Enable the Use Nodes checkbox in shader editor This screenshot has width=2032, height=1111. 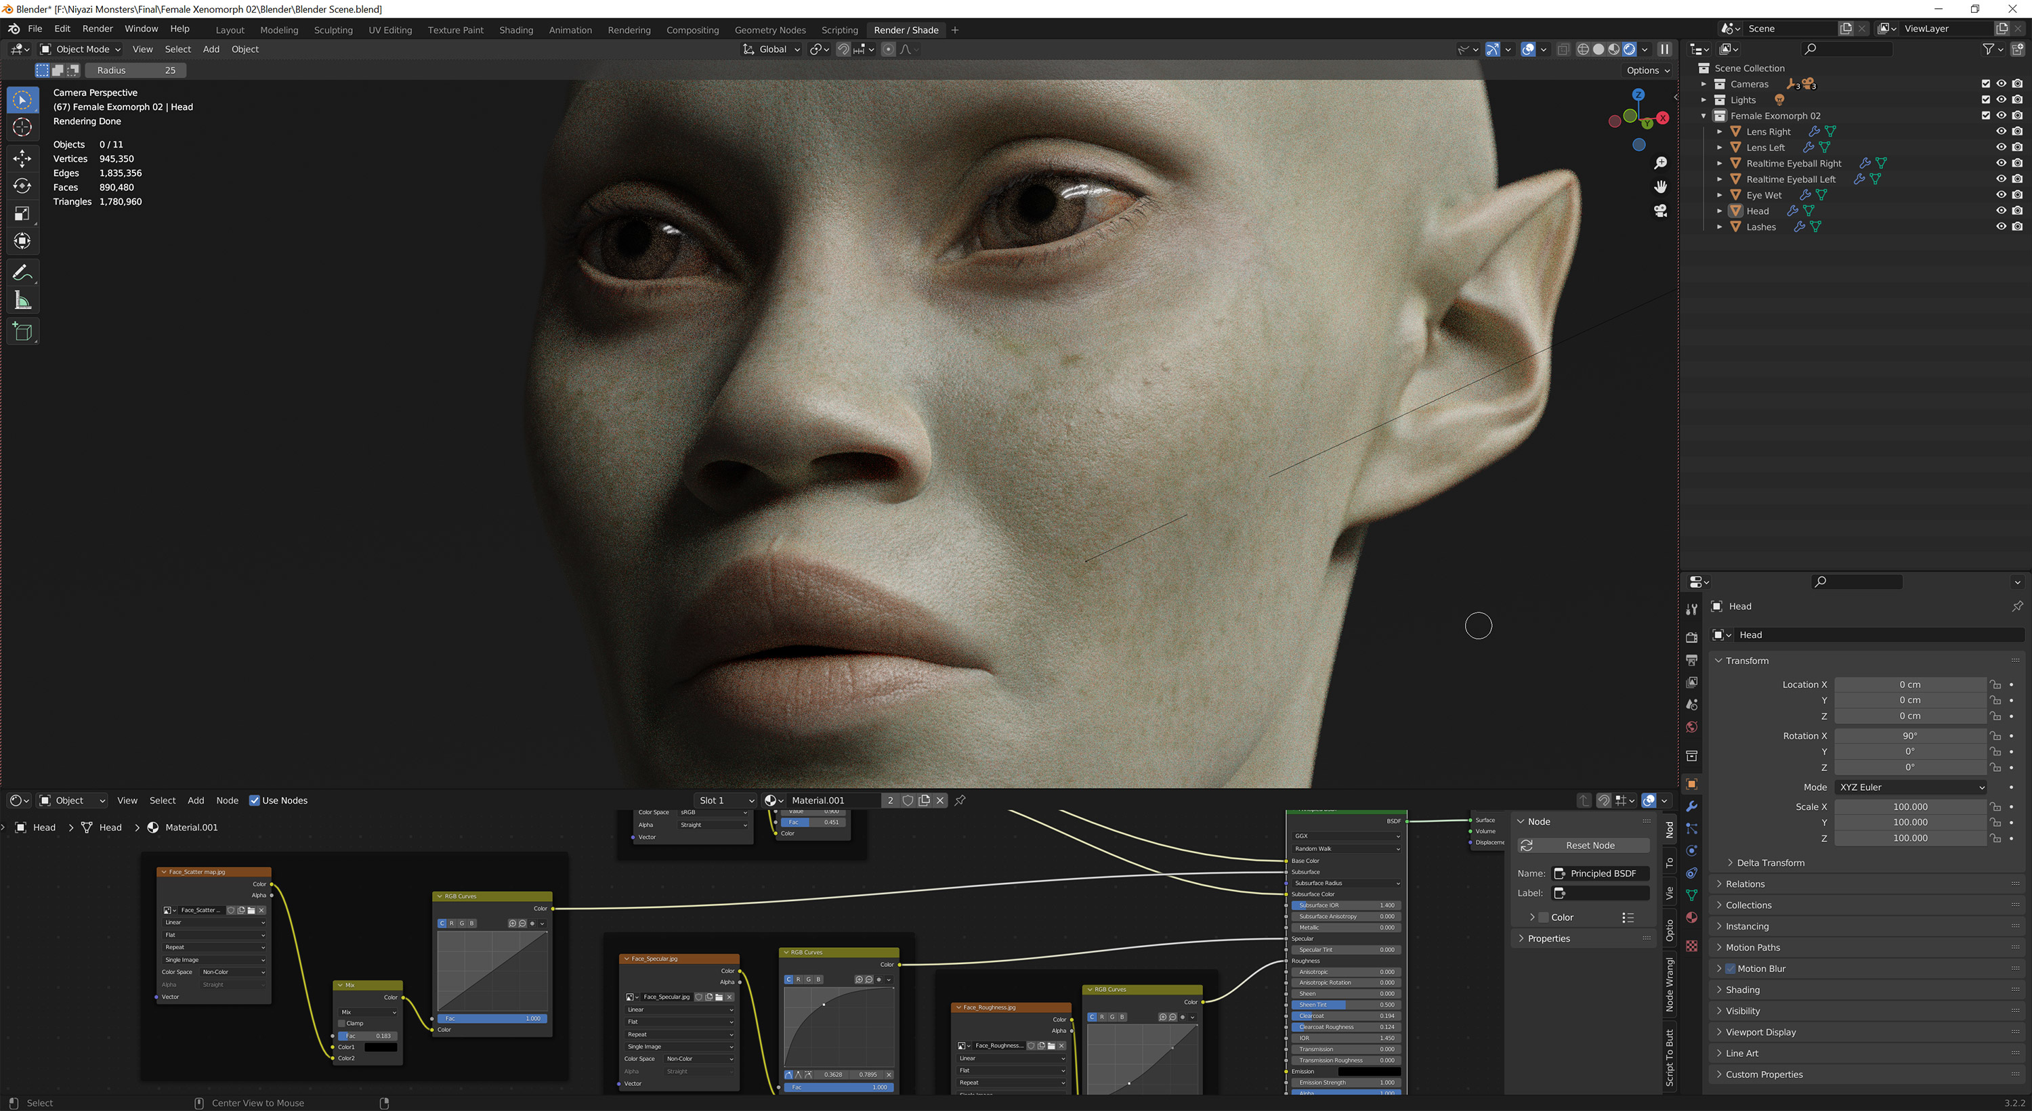[254, 800]
